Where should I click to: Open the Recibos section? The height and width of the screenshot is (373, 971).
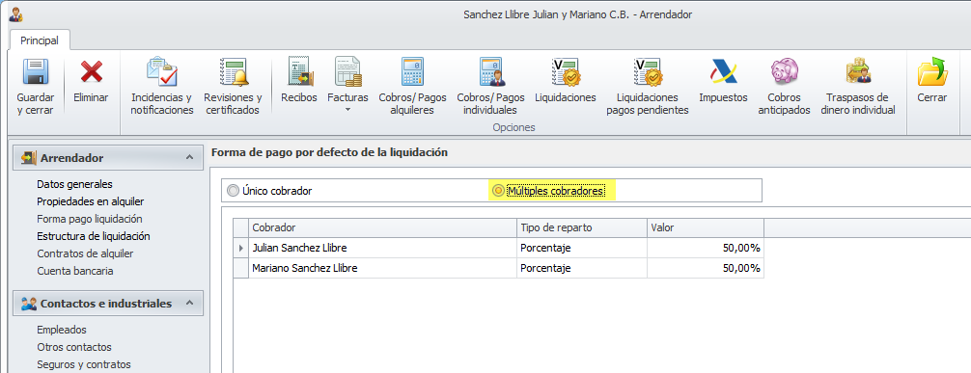tap(299, 80)
